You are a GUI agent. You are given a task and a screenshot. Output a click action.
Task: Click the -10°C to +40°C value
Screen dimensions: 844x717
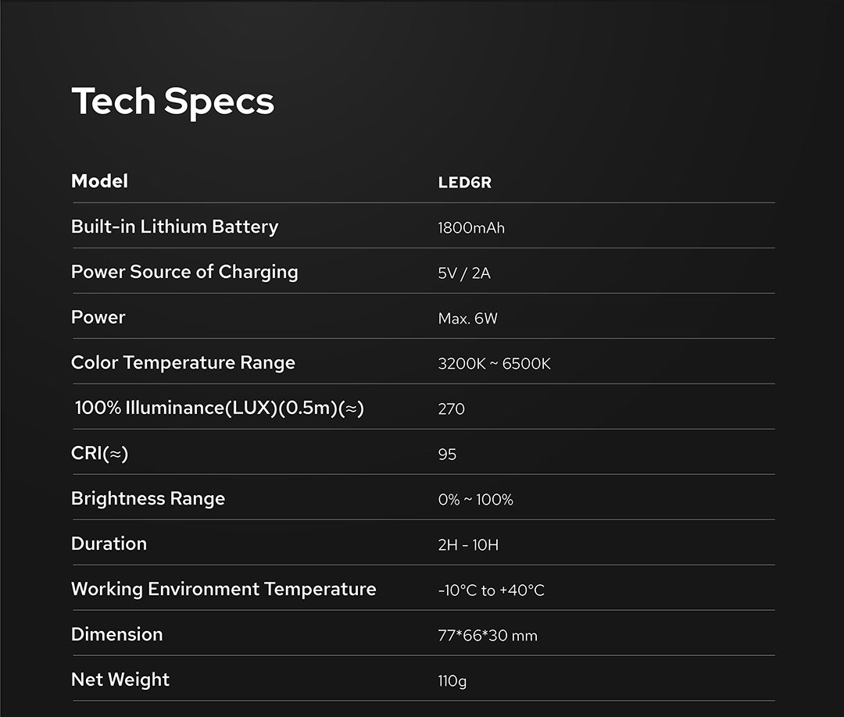tap(491, 590)
